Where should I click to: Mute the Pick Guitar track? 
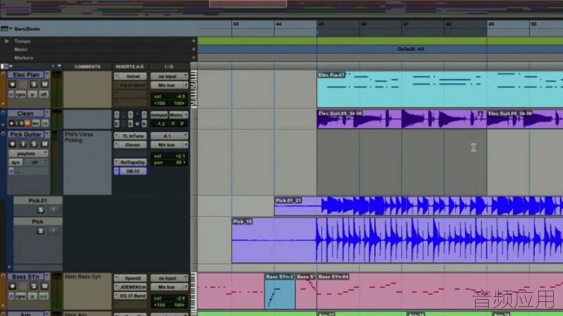pyautogui.click(x=44, y=144)
